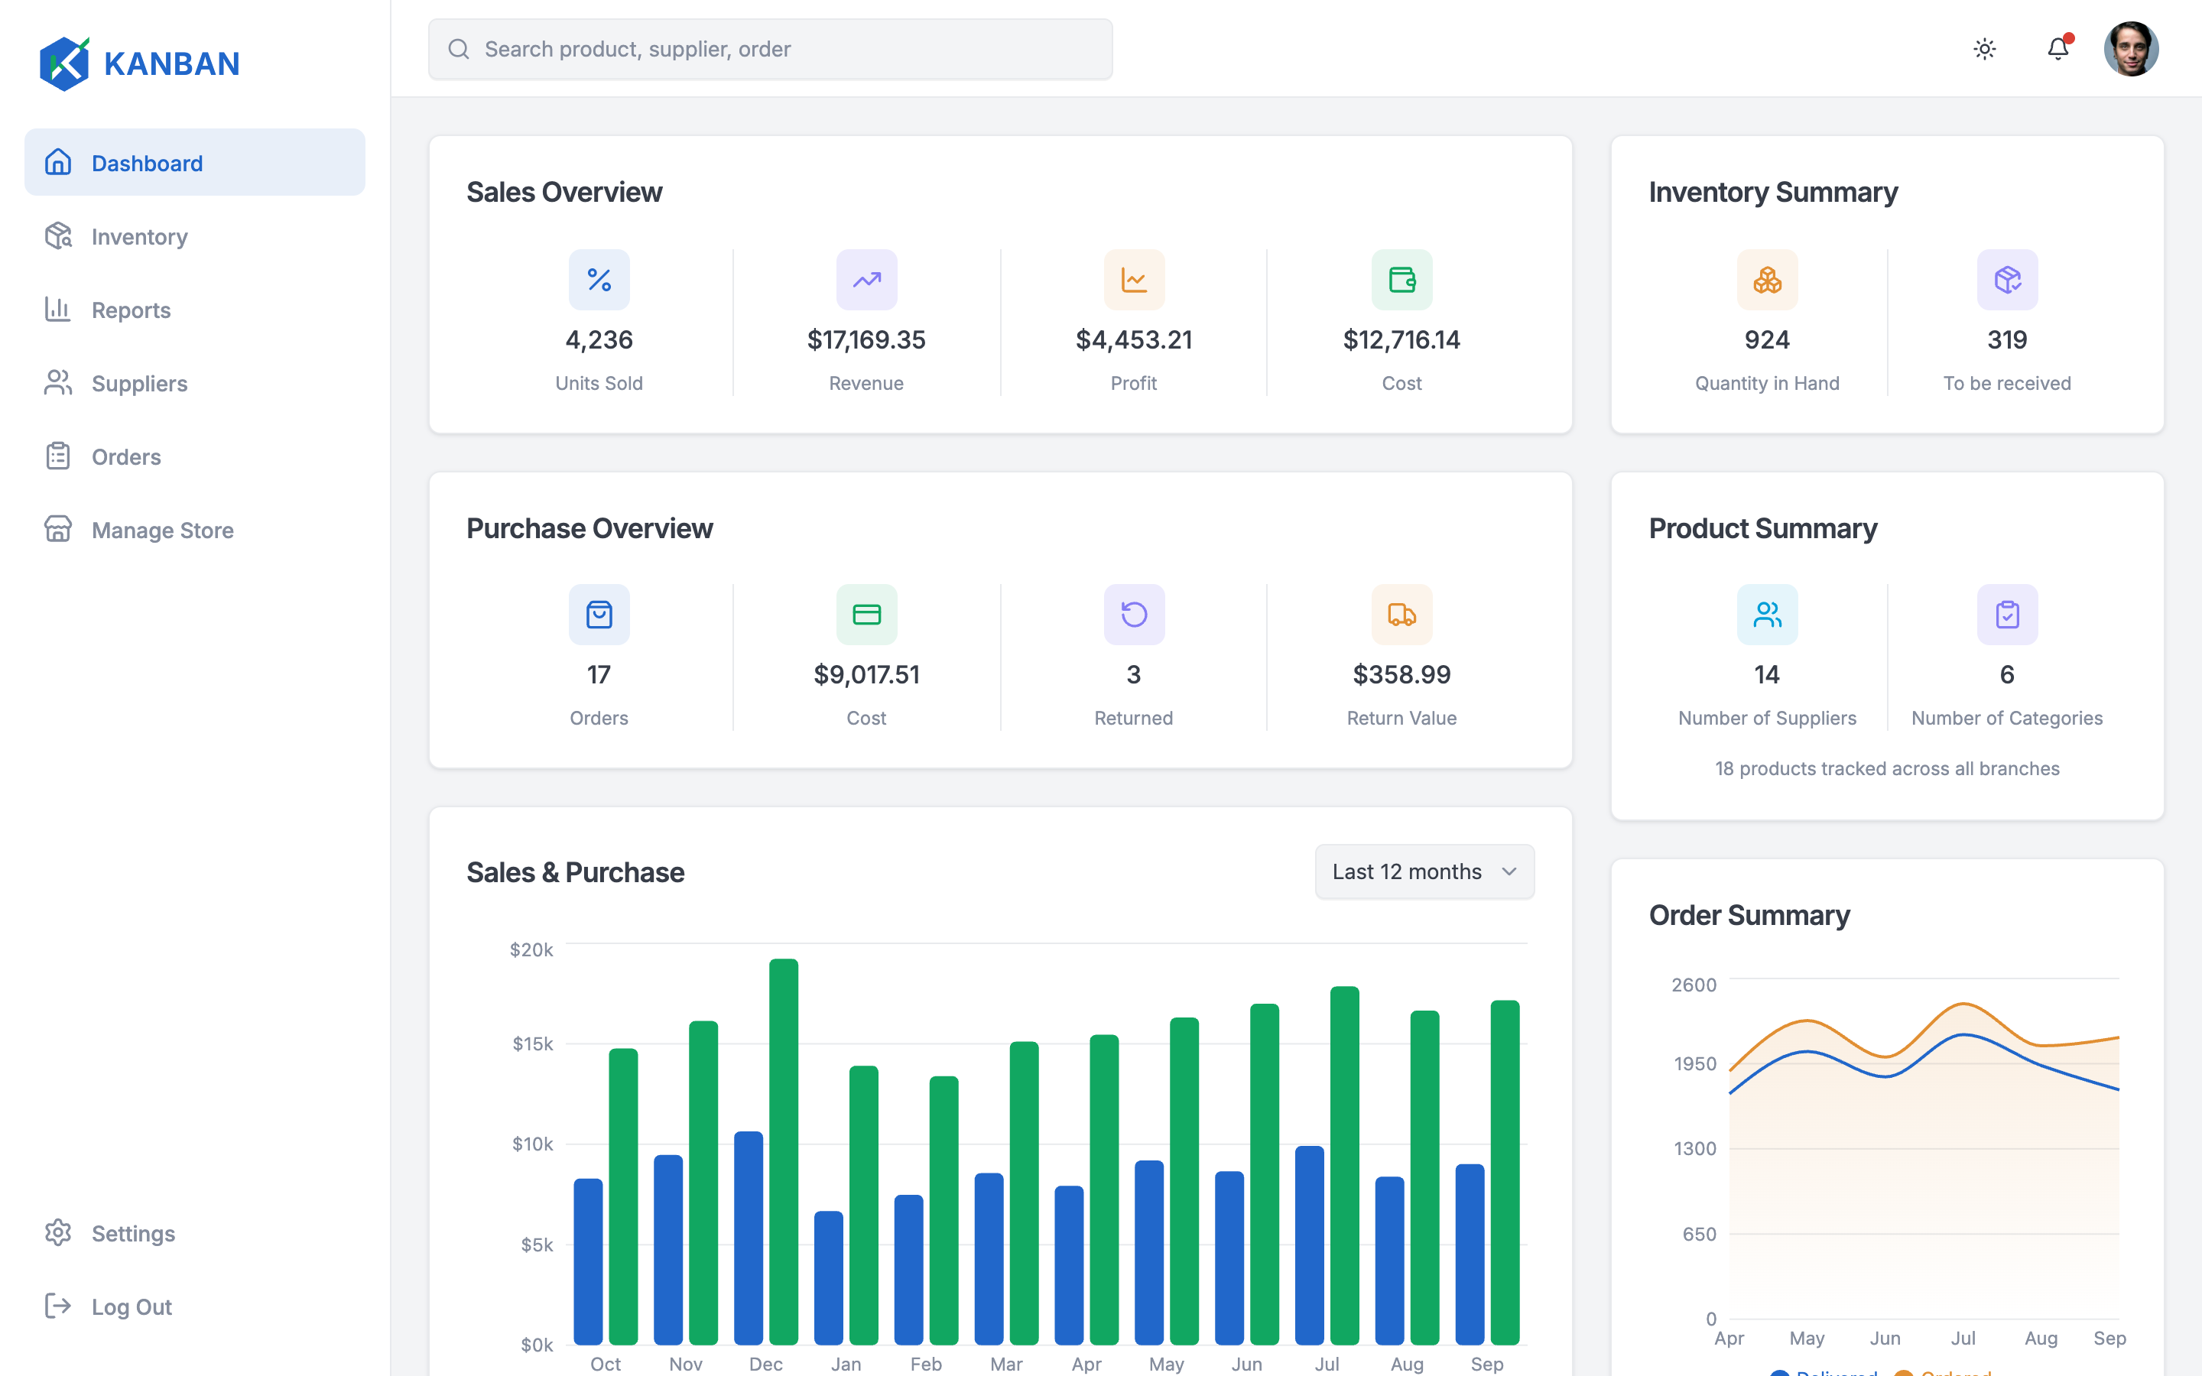Click the search magnifier icon
2202x1376 pixels.
(x=459, y=49)
